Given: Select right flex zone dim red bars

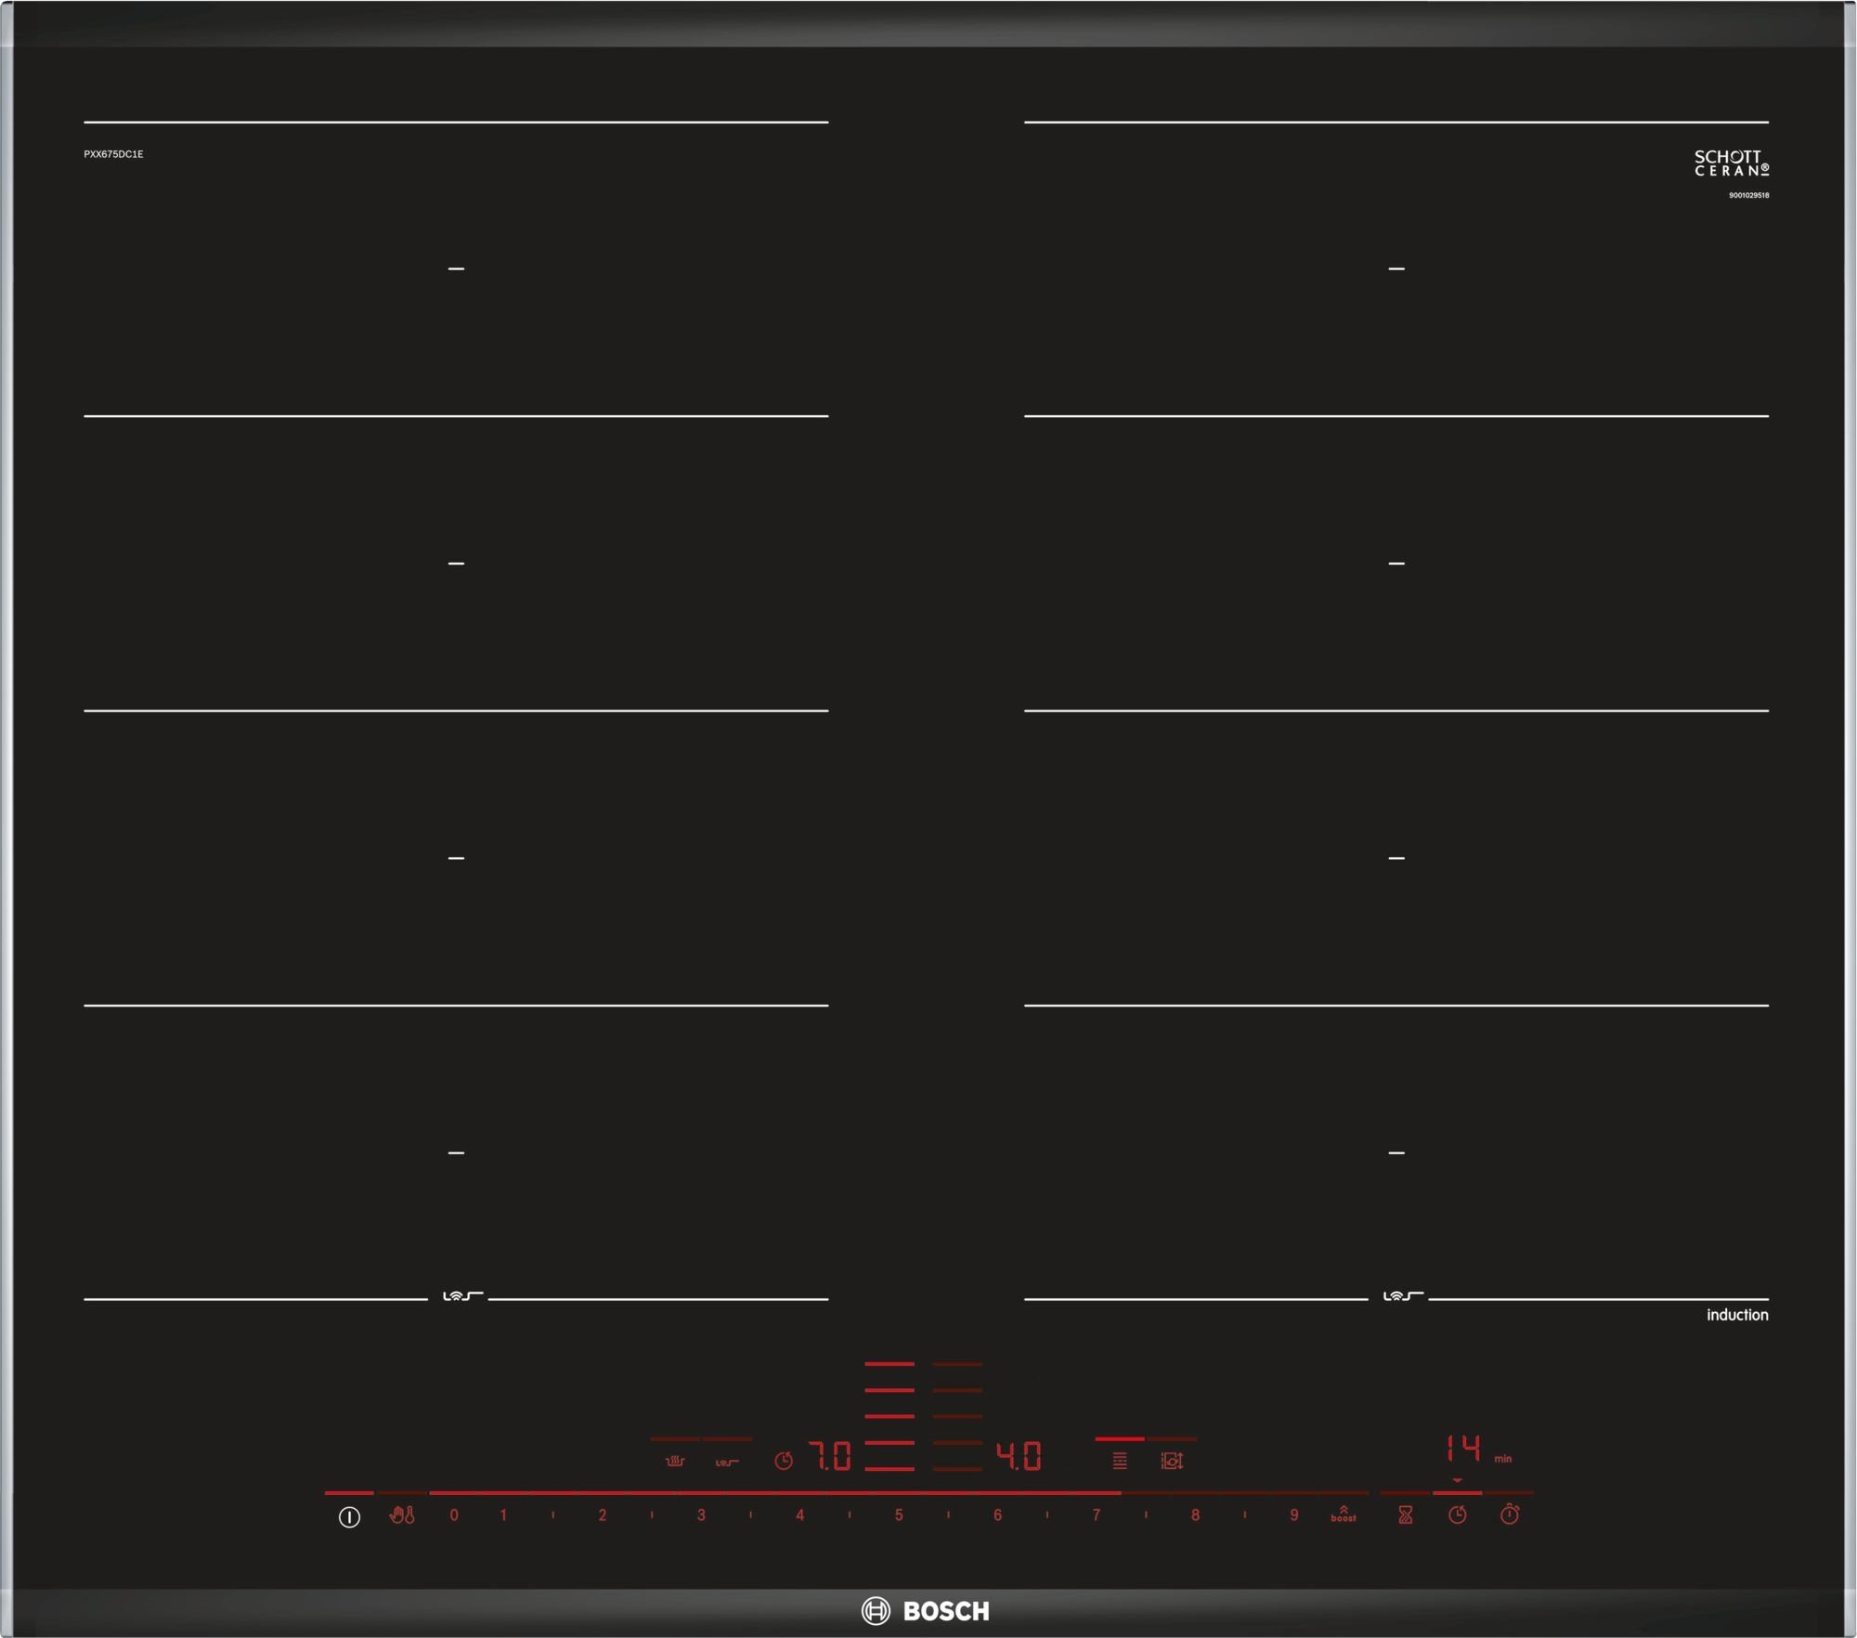Looking at the screenshot, I should click(x=957, y=1417).
